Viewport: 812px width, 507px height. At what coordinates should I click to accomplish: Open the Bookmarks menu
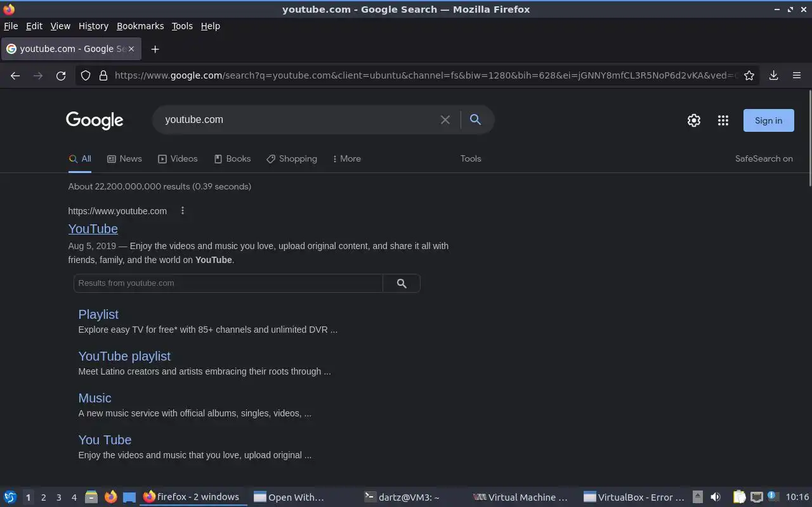coord(140,26)
